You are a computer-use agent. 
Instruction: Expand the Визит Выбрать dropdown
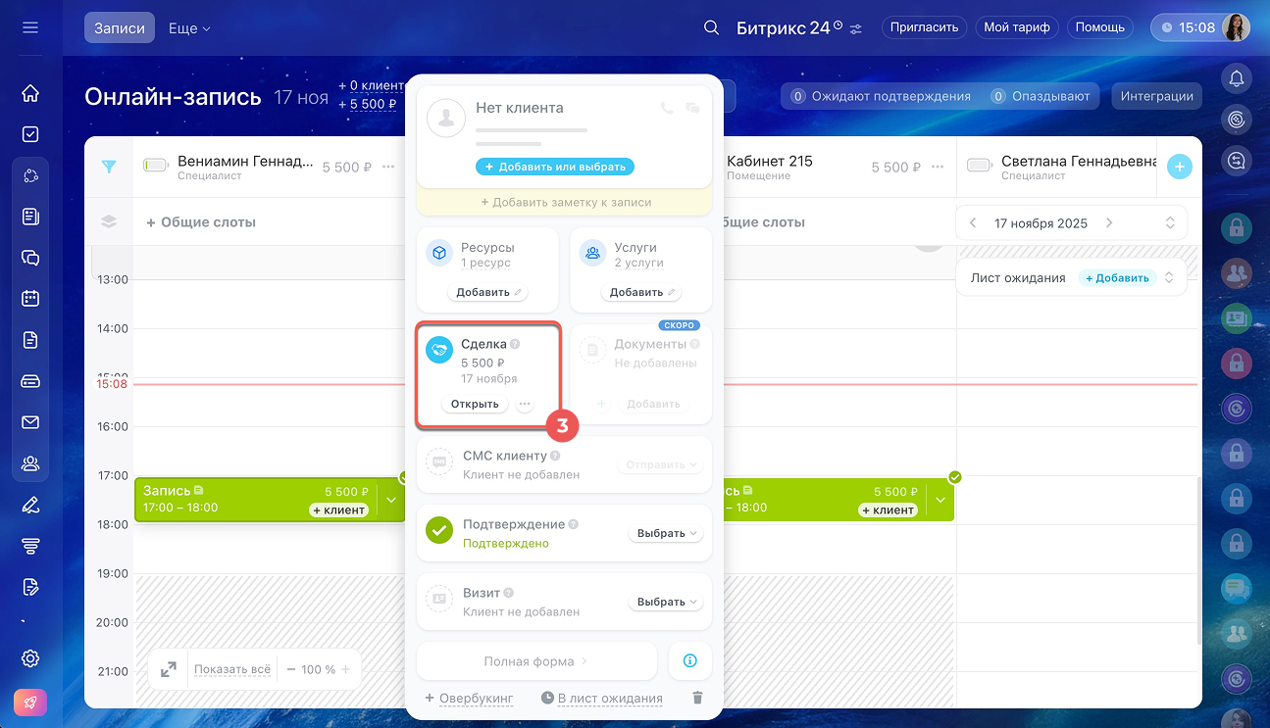[x=666, y=602]
